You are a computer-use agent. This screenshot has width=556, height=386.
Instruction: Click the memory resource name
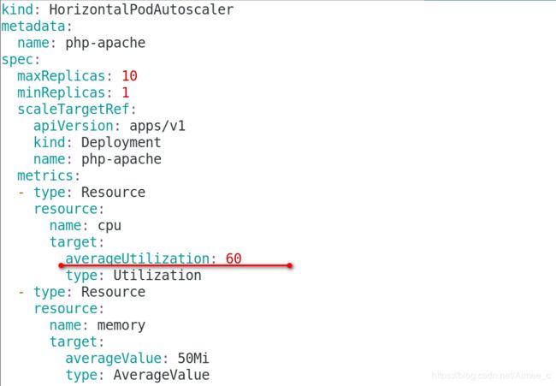point(121,325)
